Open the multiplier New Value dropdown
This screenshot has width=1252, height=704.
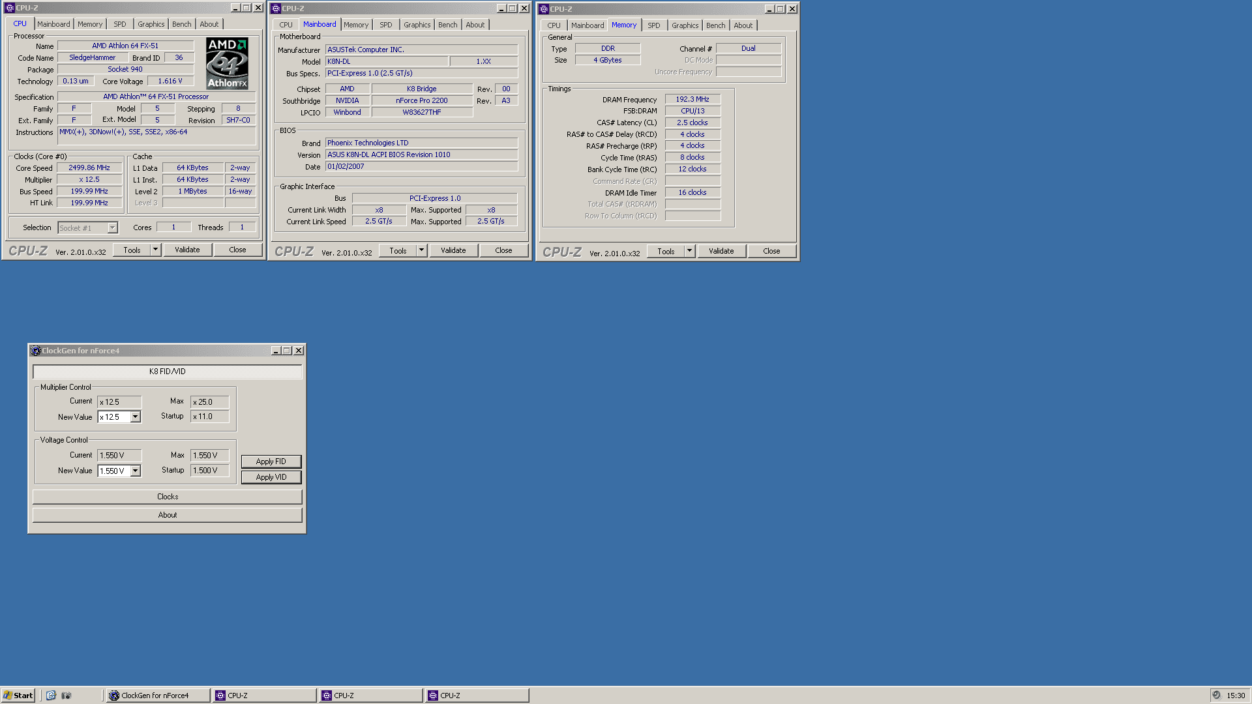(x=136, y=417)
